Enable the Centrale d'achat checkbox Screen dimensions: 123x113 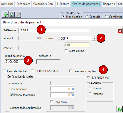tap(4, 71)
